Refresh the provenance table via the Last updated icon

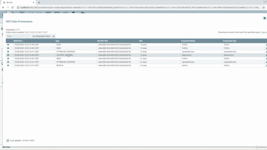click(8, 140)
